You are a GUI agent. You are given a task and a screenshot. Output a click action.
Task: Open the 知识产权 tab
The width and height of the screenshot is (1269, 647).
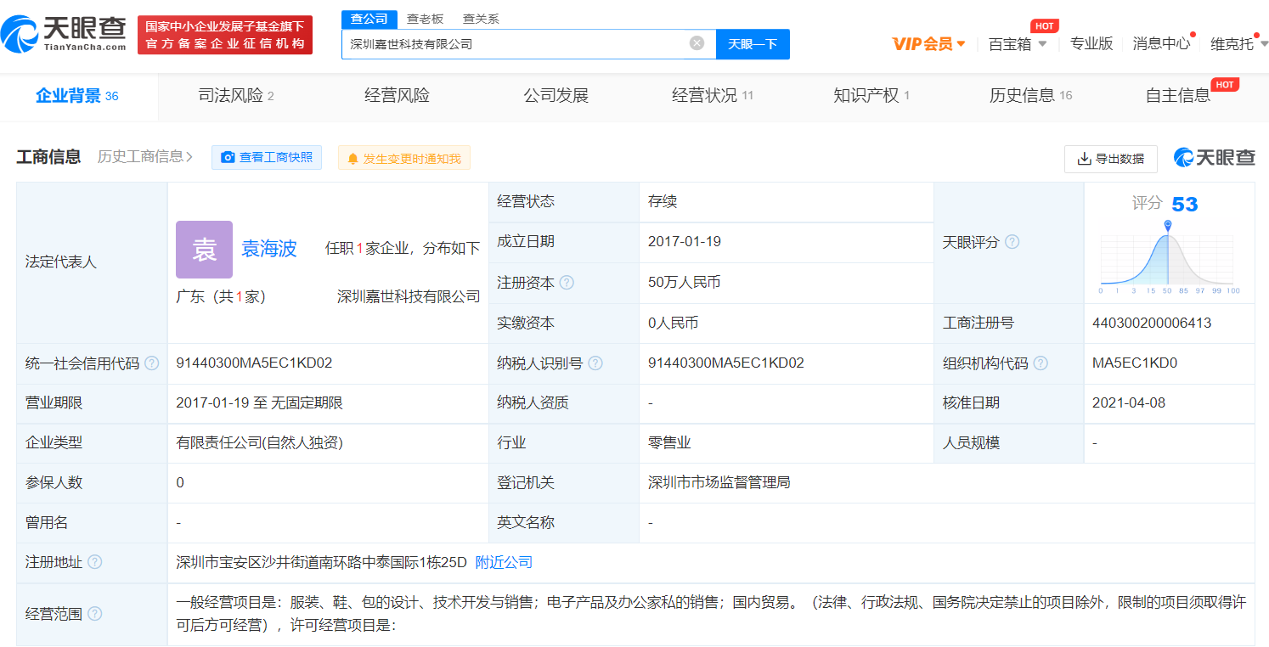coord(871,96)
